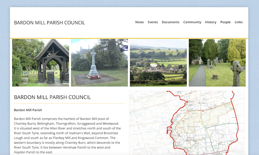Open the News page
The image size is (259, 155).
click(x=139, y=22)
